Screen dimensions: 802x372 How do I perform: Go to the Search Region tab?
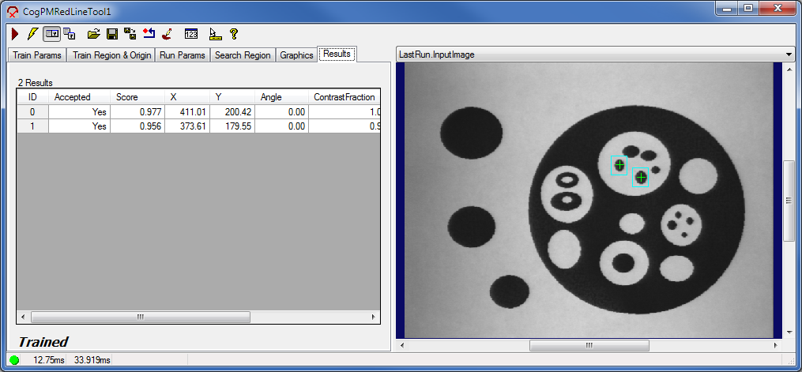pos(243,55)
